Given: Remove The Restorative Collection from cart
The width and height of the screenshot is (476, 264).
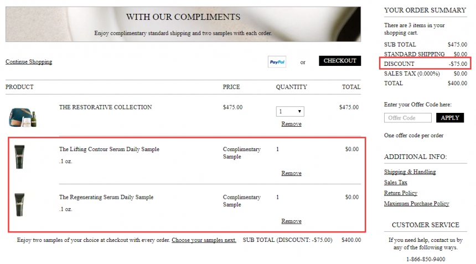Looking at the screenshot, I should 291,124.
